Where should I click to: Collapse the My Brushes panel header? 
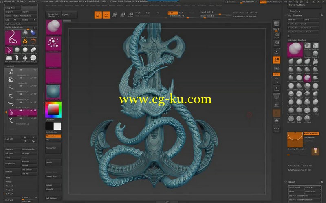click(x=295, y=15)
